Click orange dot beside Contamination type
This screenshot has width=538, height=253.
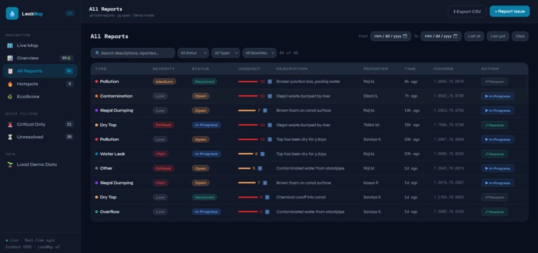tap(96, 96)
